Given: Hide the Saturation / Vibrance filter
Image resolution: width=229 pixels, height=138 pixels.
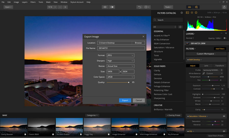Looking at the screenshot, I should pos(224,116).
